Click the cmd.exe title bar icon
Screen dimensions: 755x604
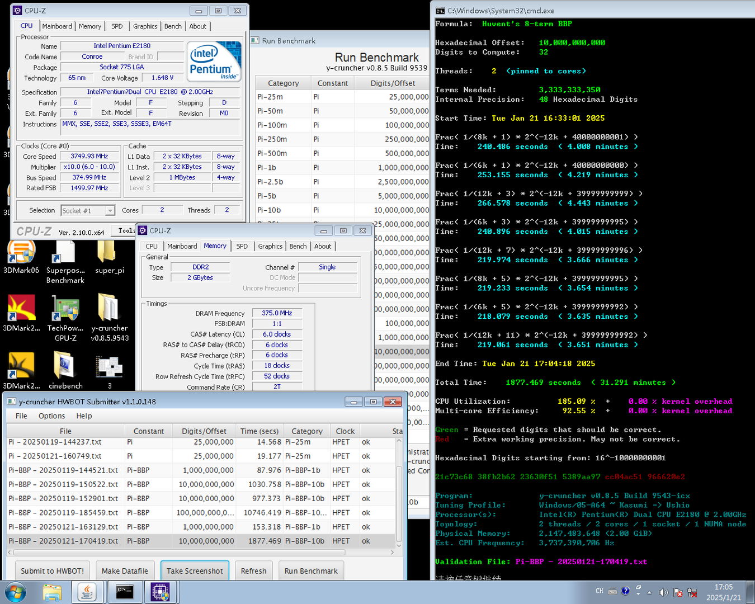[440, 11]
